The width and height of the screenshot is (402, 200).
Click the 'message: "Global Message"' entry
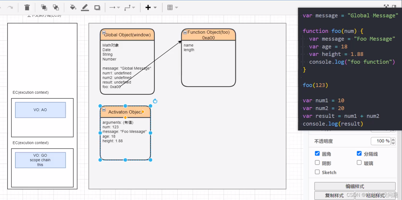click(127, 68)
